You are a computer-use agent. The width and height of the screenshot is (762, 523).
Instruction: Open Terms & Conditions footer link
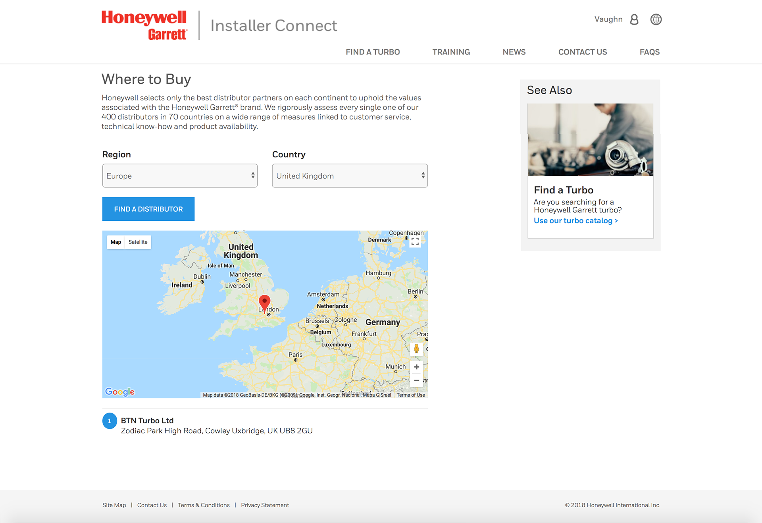pos(204,505)
